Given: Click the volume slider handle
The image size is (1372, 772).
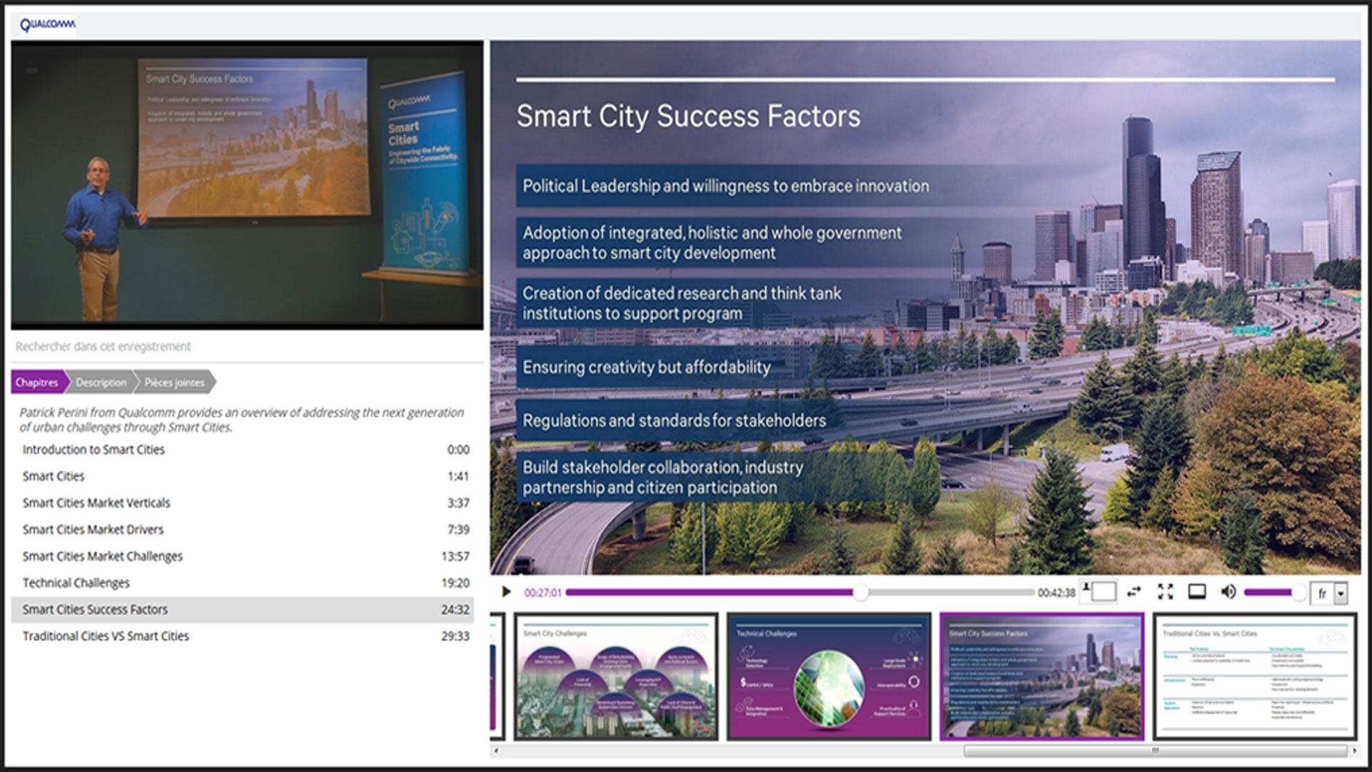Looking at the screenshot, I should pyautogui.click(x=1299, y=592).
